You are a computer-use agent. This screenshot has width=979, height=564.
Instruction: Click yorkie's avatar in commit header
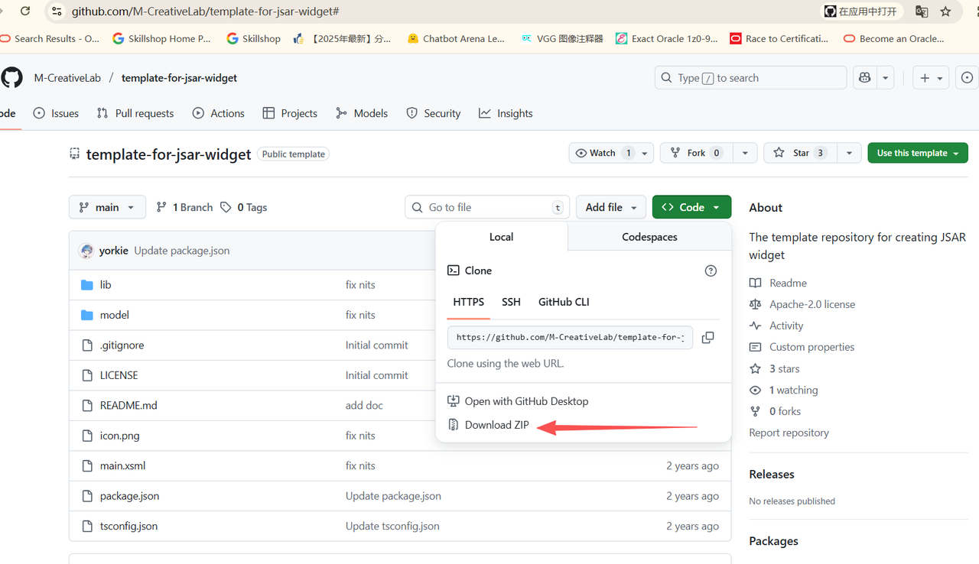86,251
